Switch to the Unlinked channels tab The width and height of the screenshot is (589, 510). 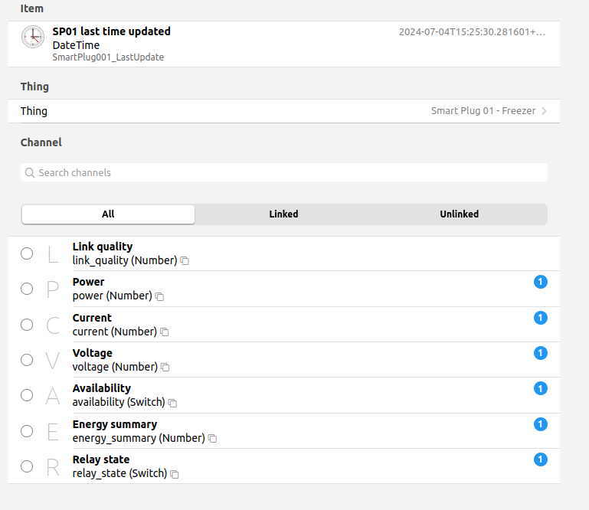[x=459, y=214]
